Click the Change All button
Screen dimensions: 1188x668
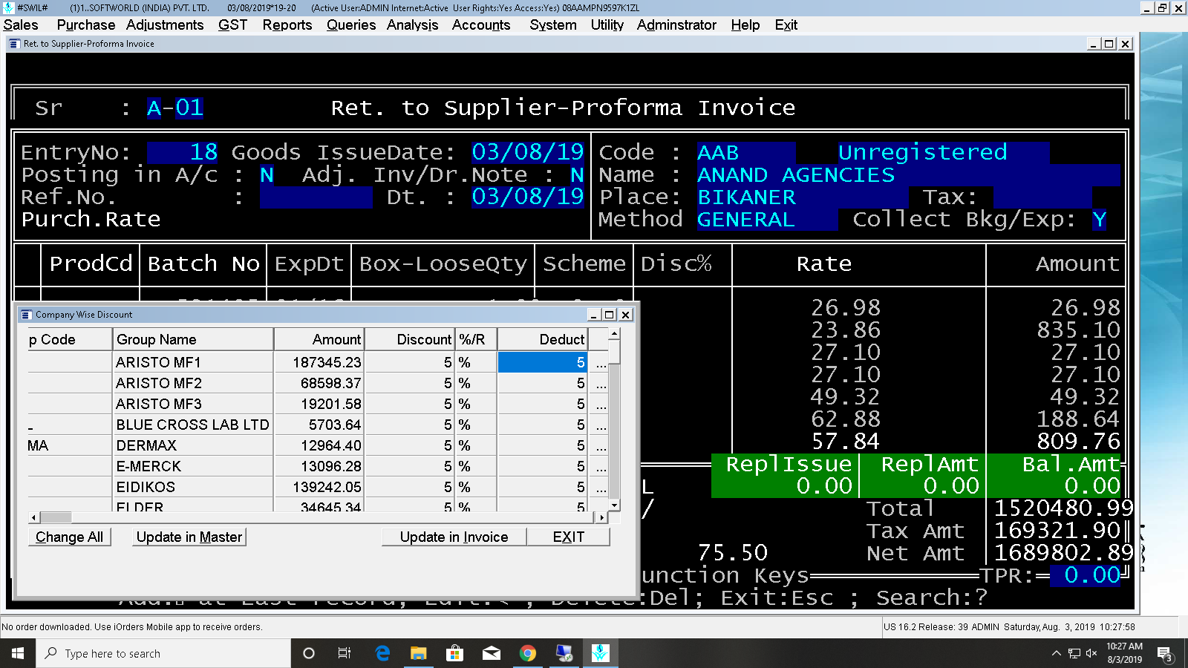[x=70, y=537]
